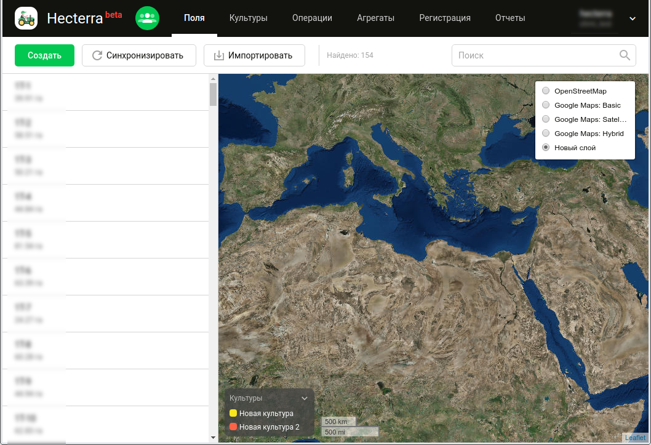
Task: Open the Leaflet attribution link
Action: click(635, 438)
